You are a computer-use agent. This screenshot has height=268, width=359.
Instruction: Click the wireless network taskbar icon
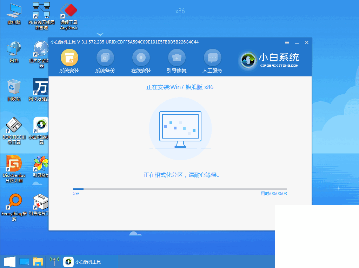click(x=54, y=261)
